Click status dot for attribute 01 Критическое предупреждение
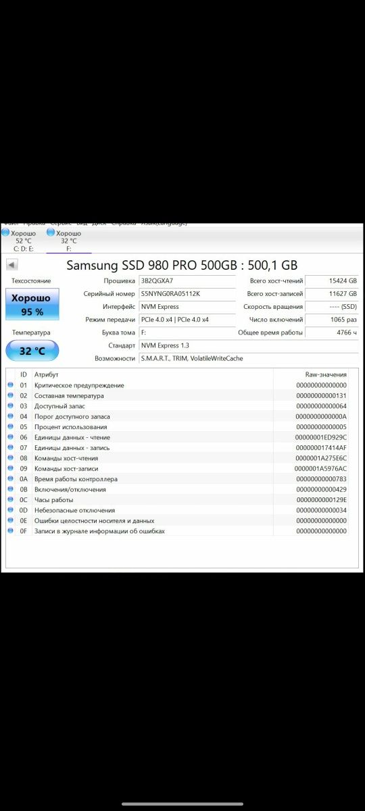The width and height of the screenshot is (365, 811). pos(10,385)
